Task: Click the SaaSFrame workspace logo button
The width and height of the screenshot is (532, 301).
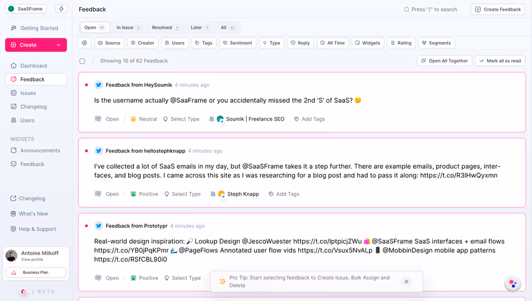Action: (x=26, y=9)
